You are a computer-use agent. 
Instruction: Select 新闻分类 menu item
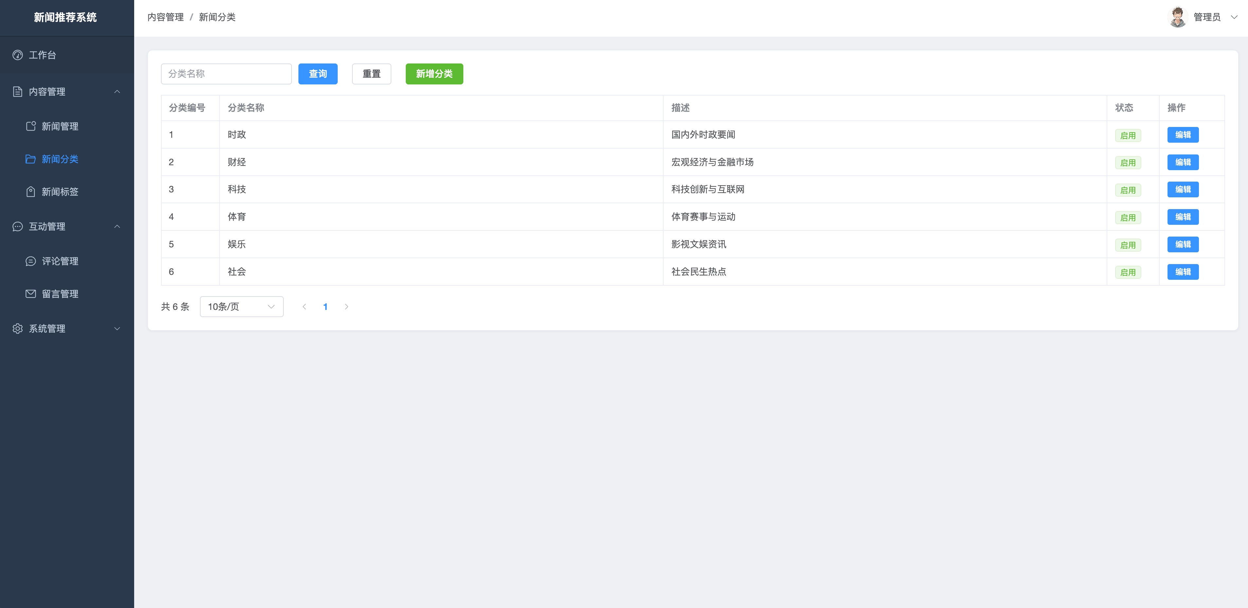67,159
